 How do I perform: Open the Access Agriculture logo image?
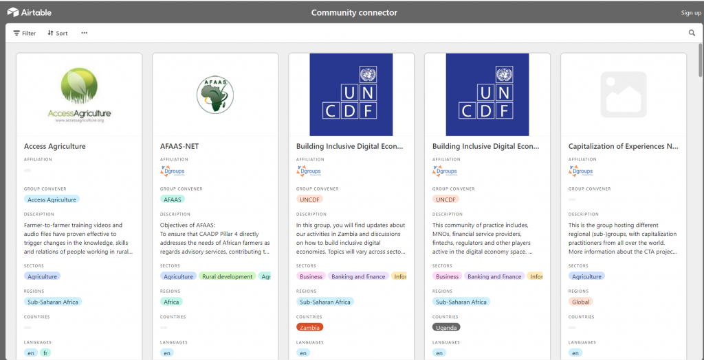[80, 95]
